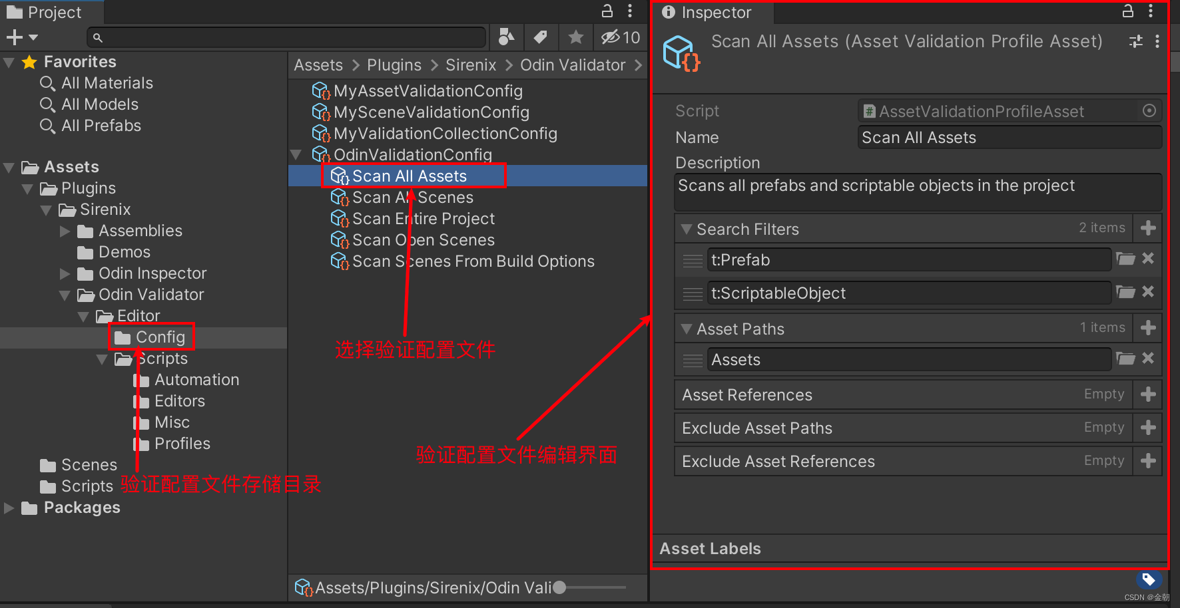Select Scan Scenes From Build Options profile
The image size is (1180, 608).
tap(473, 261)
